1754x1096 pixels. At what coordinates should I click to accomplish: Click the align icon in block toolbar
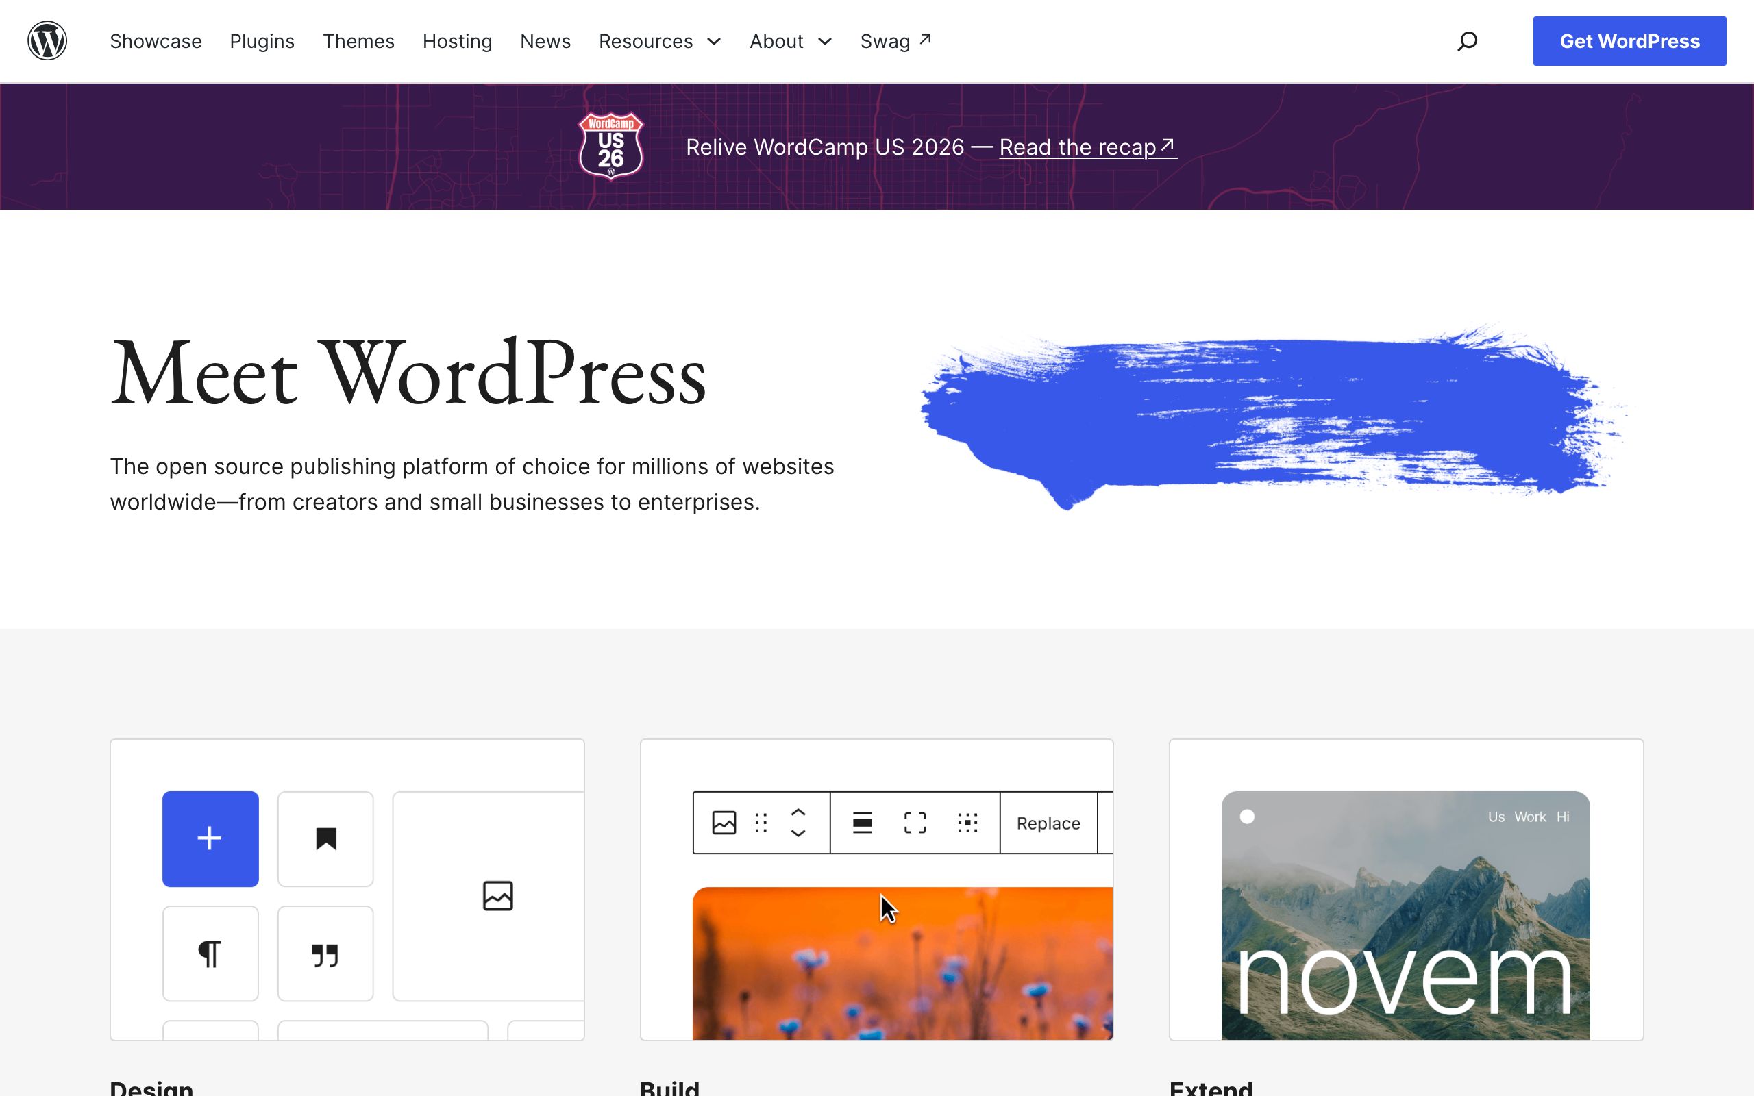coord(862,823)
